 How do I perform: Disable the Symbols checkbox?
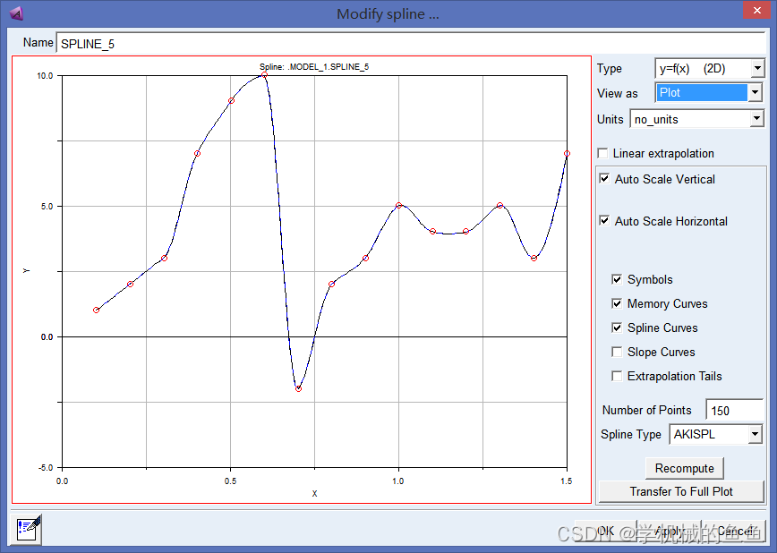click(x=617, y=280)
